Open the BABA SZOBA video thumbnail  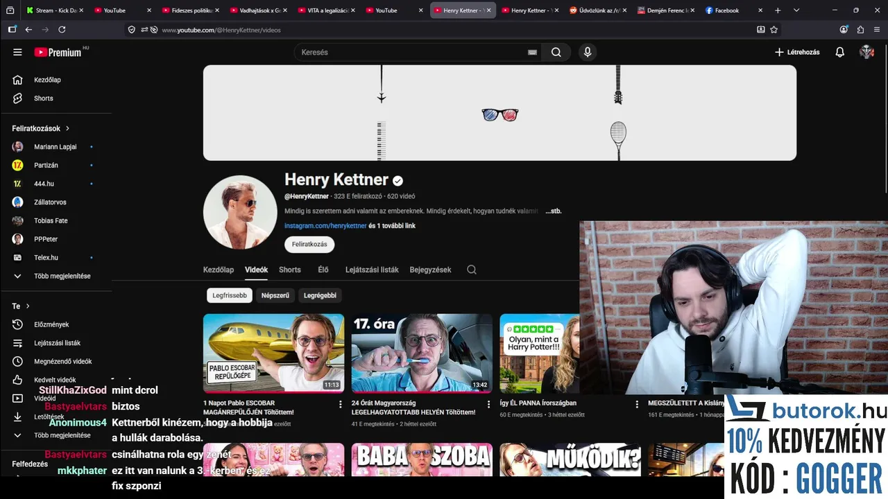click(x=422, y=459)
